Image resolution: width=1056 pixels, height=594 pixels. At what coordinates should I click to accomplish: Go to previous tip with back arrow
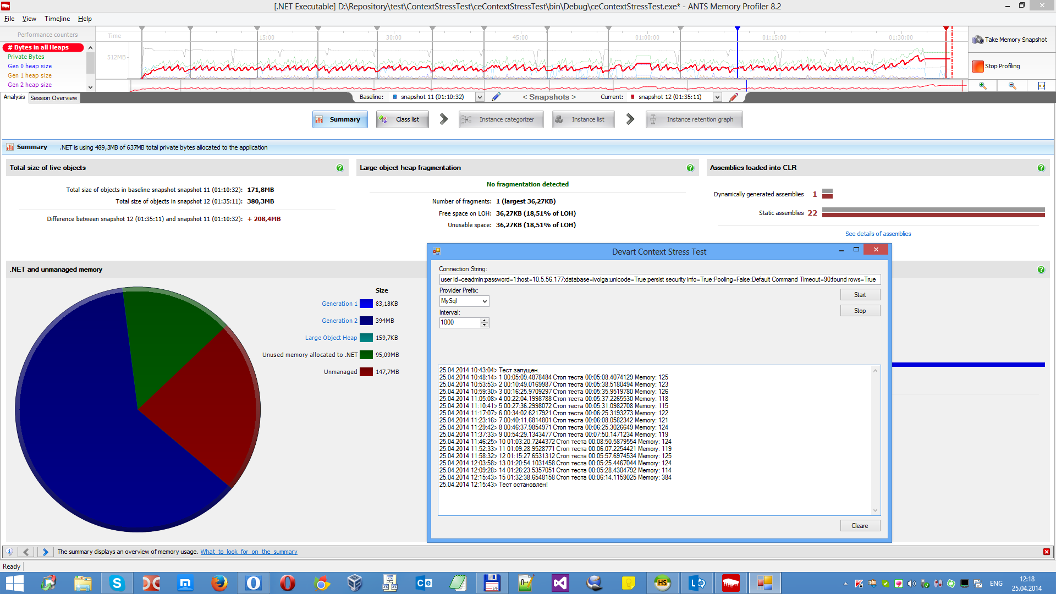(x=26, y=552)
